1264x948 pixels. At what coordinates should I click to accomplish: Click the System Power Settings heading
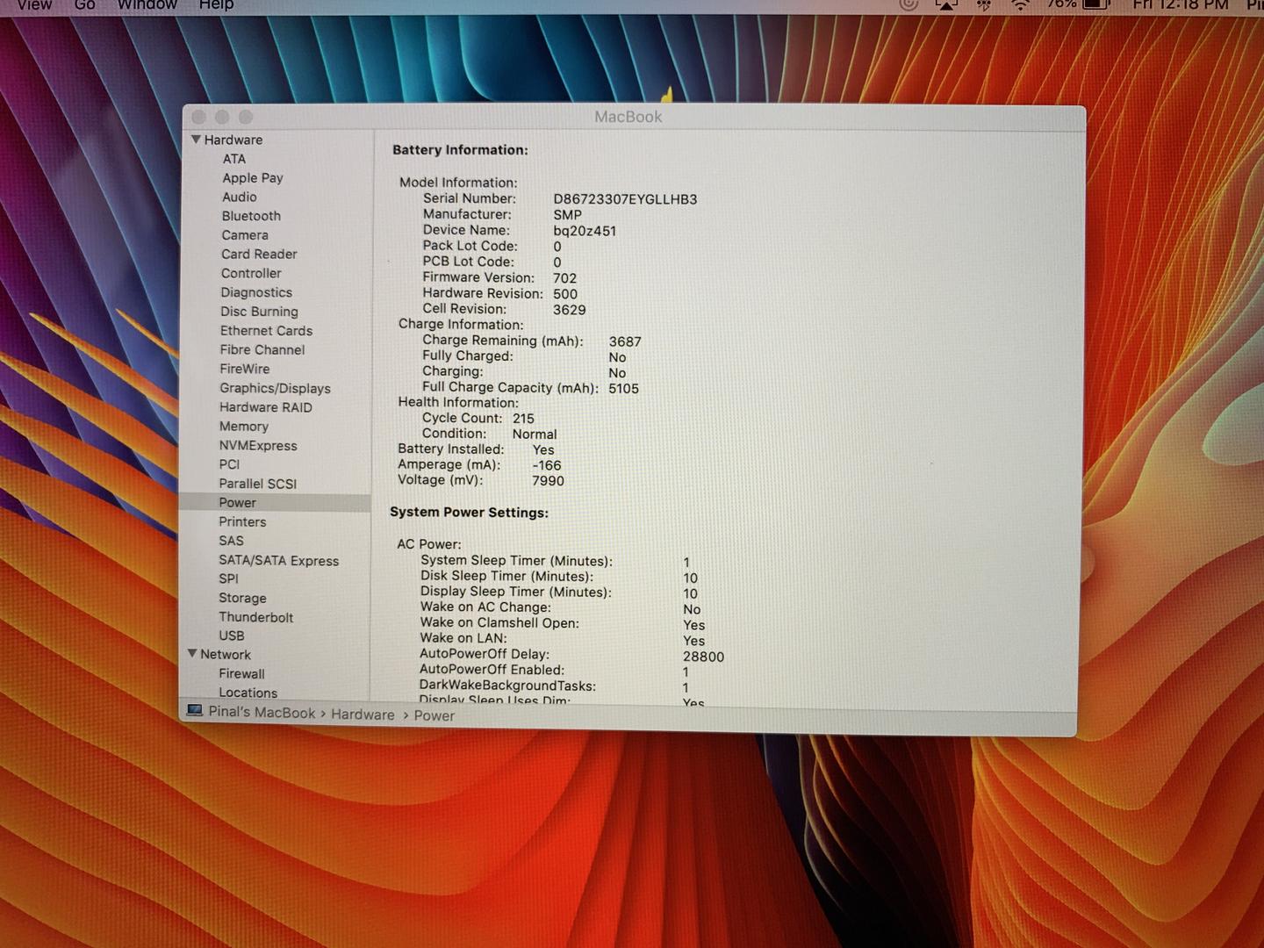pos(469,513)
